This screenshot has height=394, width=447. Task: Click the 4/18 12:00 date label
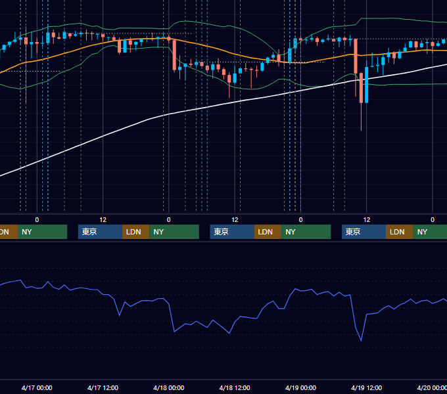click(235, 387)
